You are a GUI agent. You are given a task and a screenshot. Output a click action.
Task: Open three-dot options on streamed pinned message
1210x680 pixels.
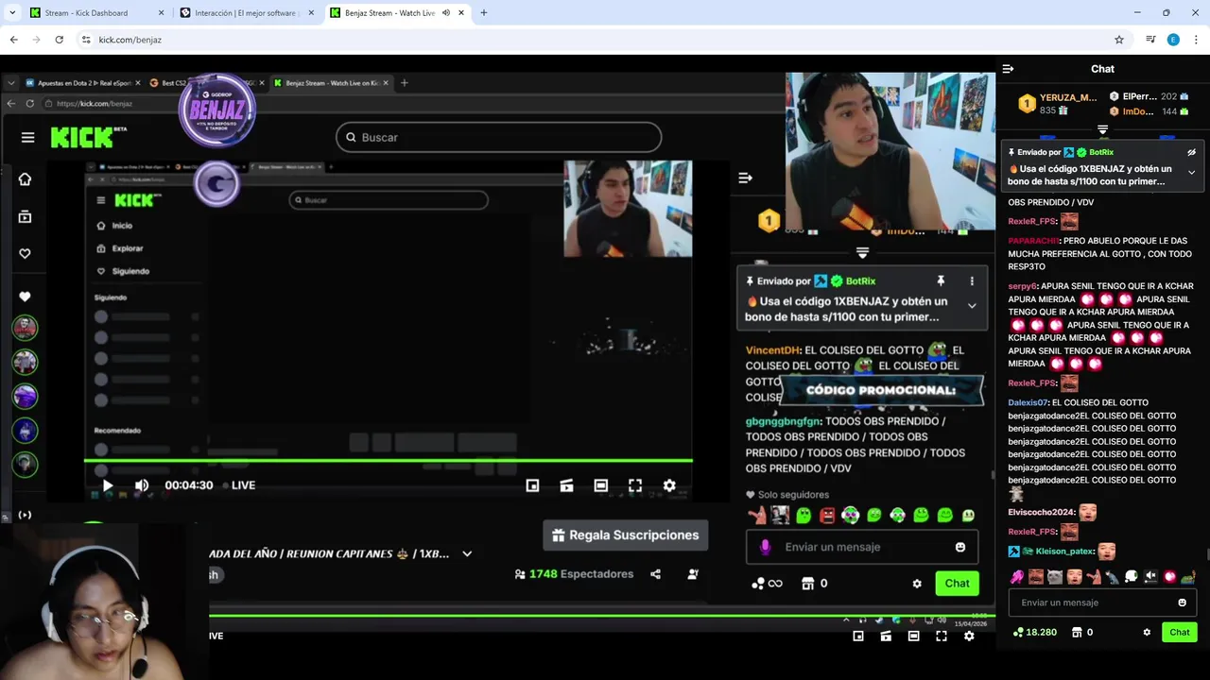[972, 281]
